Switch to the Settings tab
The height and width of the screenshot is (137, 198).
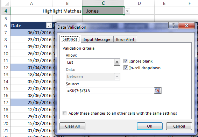70,39
